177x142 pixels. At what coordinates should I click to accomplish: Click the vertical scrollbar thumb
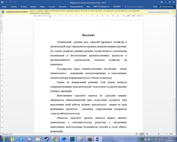tap(175, 57)
